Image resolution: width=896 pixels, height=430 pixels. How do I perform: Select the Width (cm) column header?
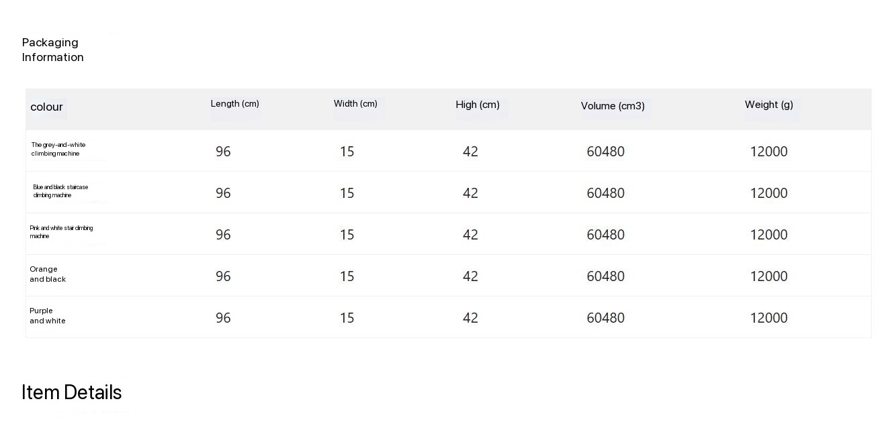pyautogui.click(x=355, y=104)
